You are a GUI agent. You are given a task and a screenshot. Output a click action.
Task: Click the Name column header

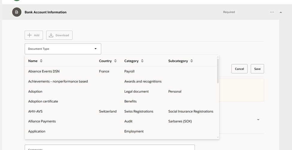point(33,61)
